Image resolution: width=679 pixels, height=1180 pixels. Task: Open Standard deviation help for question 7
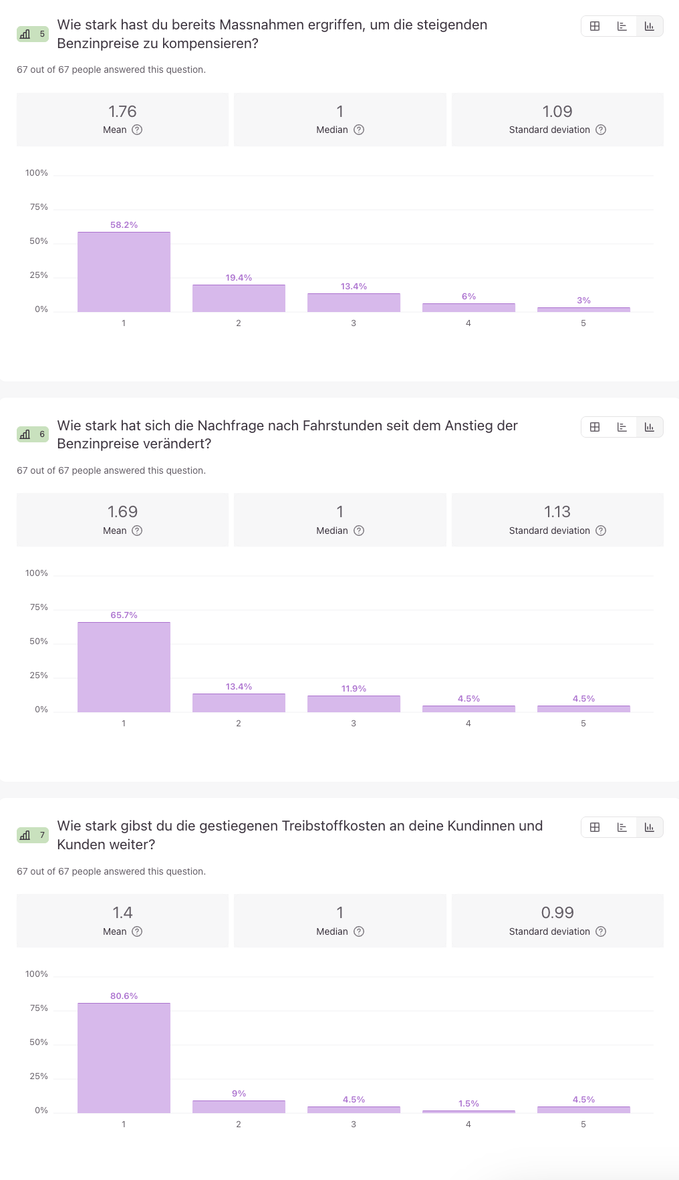[600, 931]
